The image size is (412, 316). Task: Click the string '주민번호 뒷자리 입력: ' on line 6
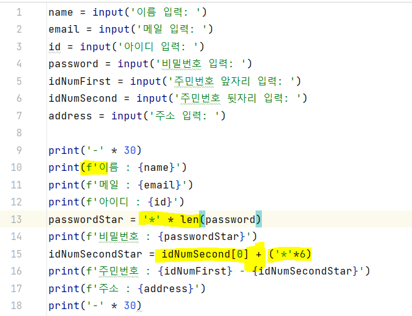click(x=238, y=99)
